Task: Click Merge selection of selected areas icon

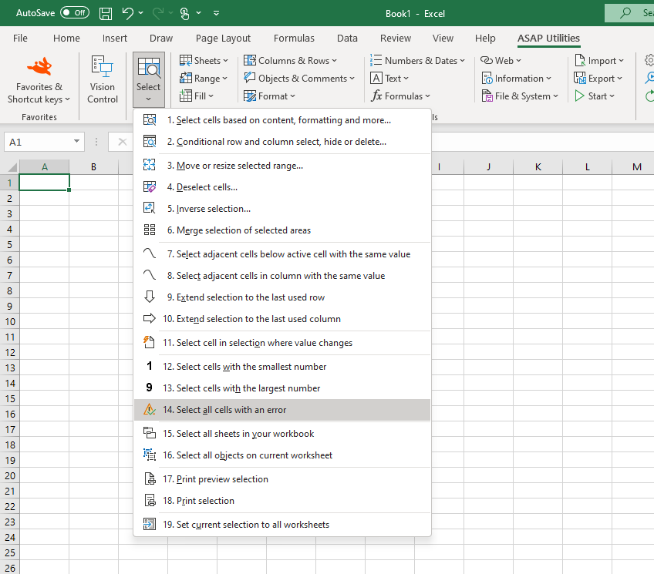Action: coord(150,230)
